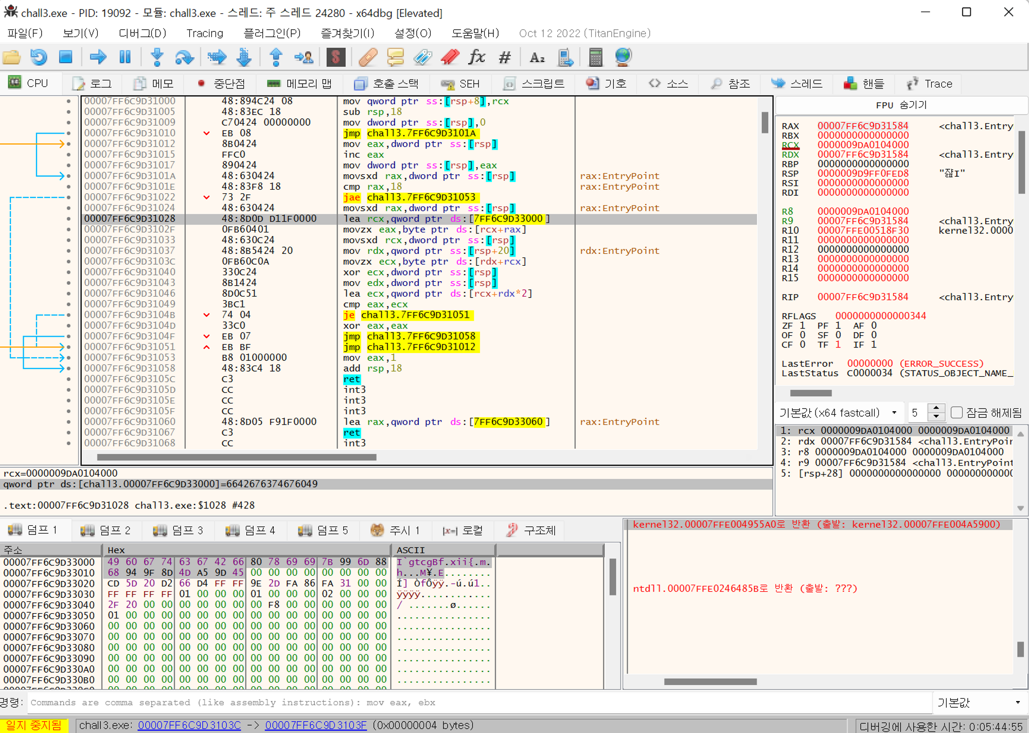The width and height of the screenshot is (1029, 733).
Task: Open the patches band-aid icon
Action: tap(368, 57)
